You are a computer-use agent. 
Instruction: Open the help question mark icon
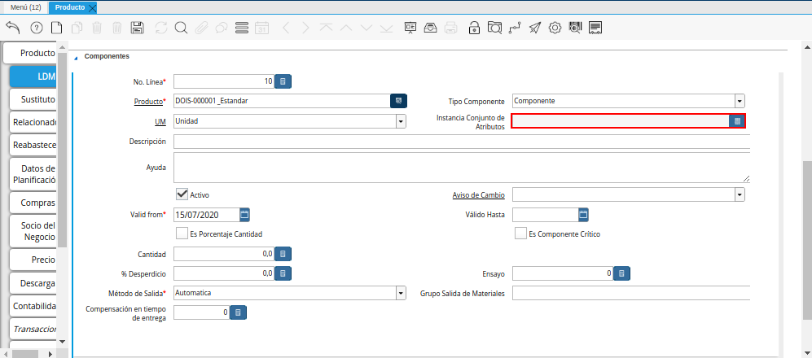point(36,28)
